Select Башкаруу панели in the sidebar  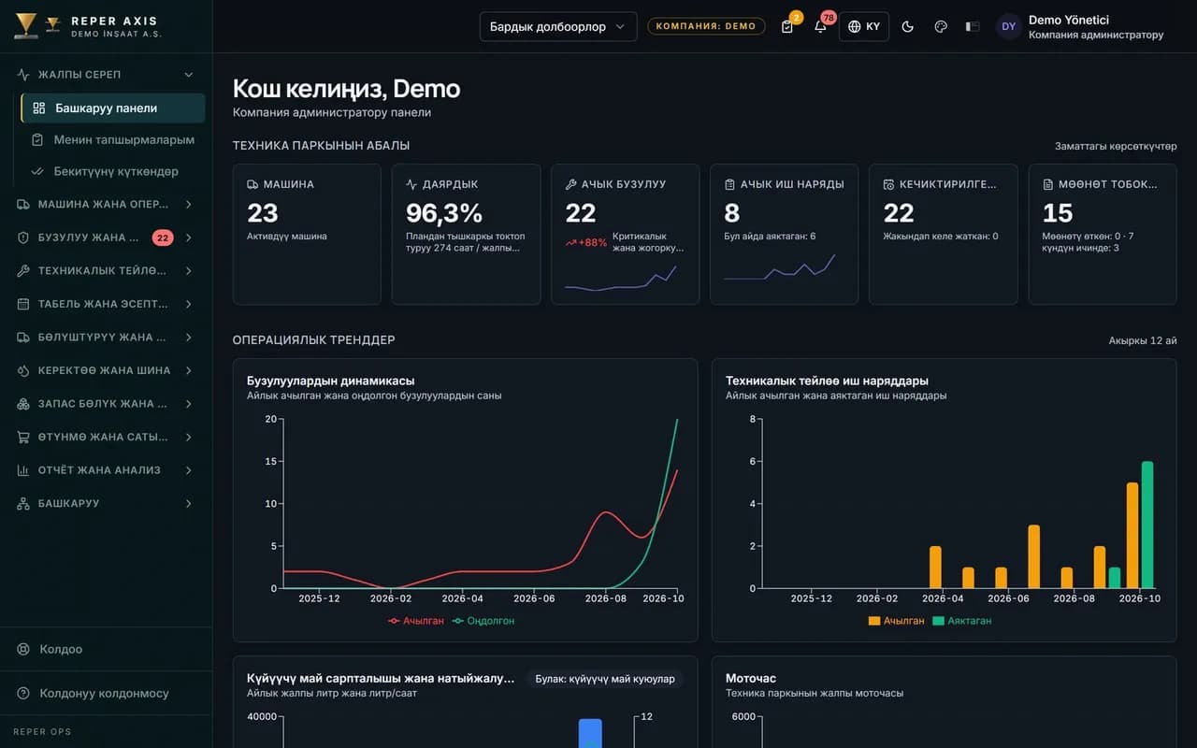[113, 108]
